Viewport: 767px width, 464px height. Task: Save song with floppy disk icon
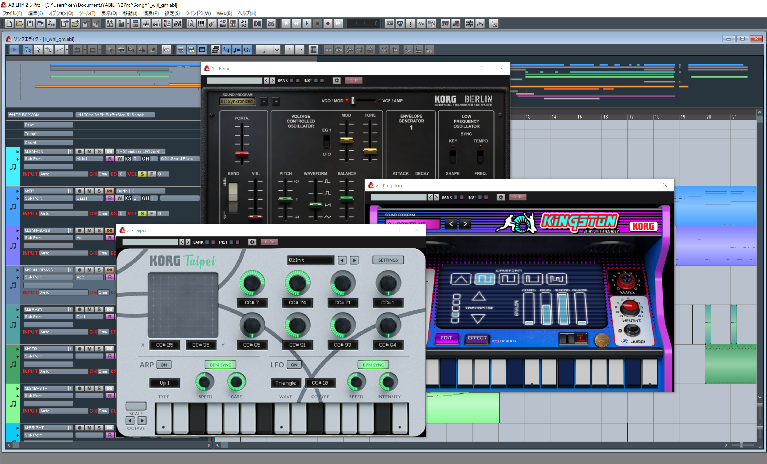coord(30,24)
